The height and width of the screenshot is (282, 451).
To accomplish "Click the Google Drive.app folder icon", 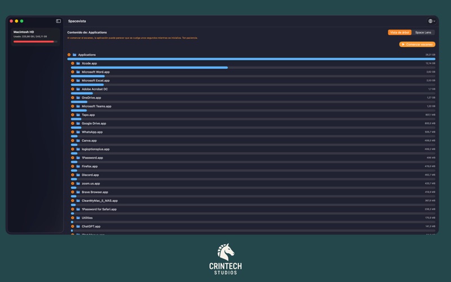I will (78, 124).
